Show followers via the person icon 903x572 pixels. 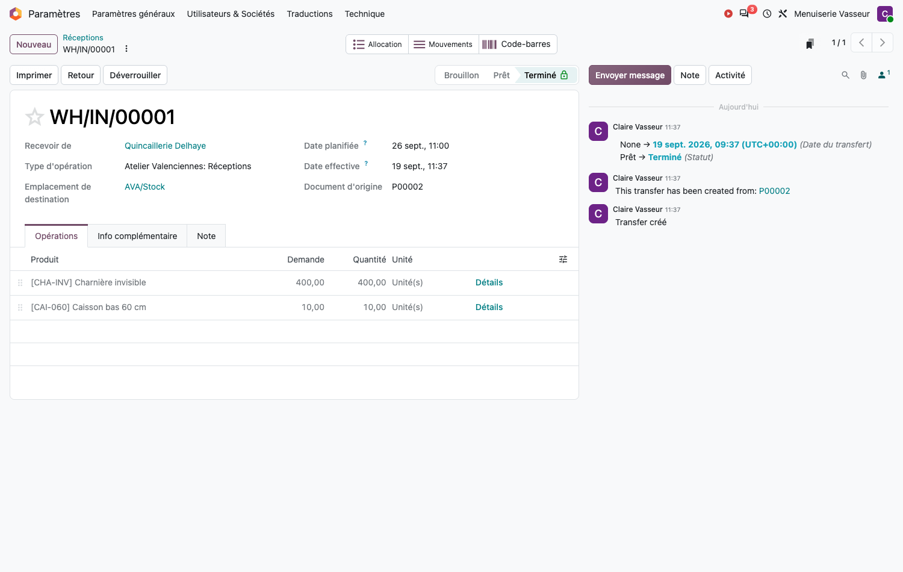point(884,75)
